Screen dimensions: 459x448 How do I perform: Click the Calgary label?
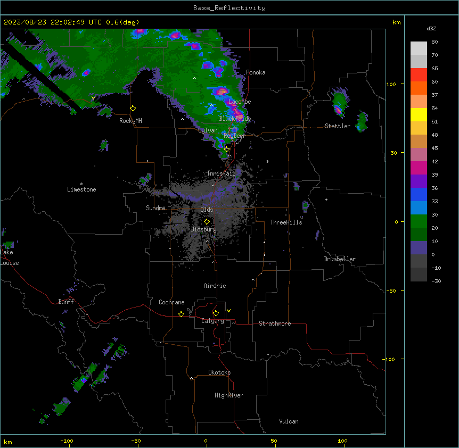[x=212, y=321]
